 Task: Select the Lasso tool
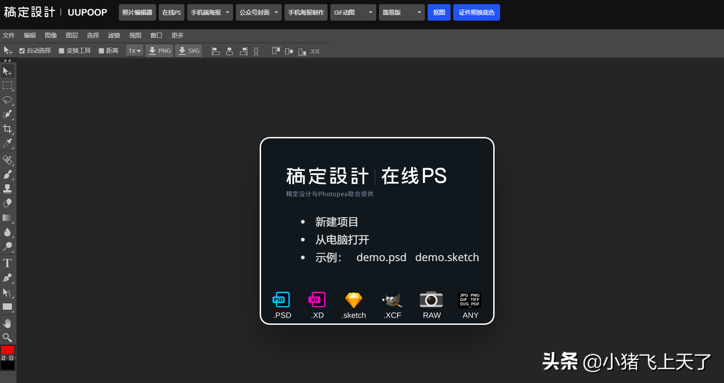point(7,100)
